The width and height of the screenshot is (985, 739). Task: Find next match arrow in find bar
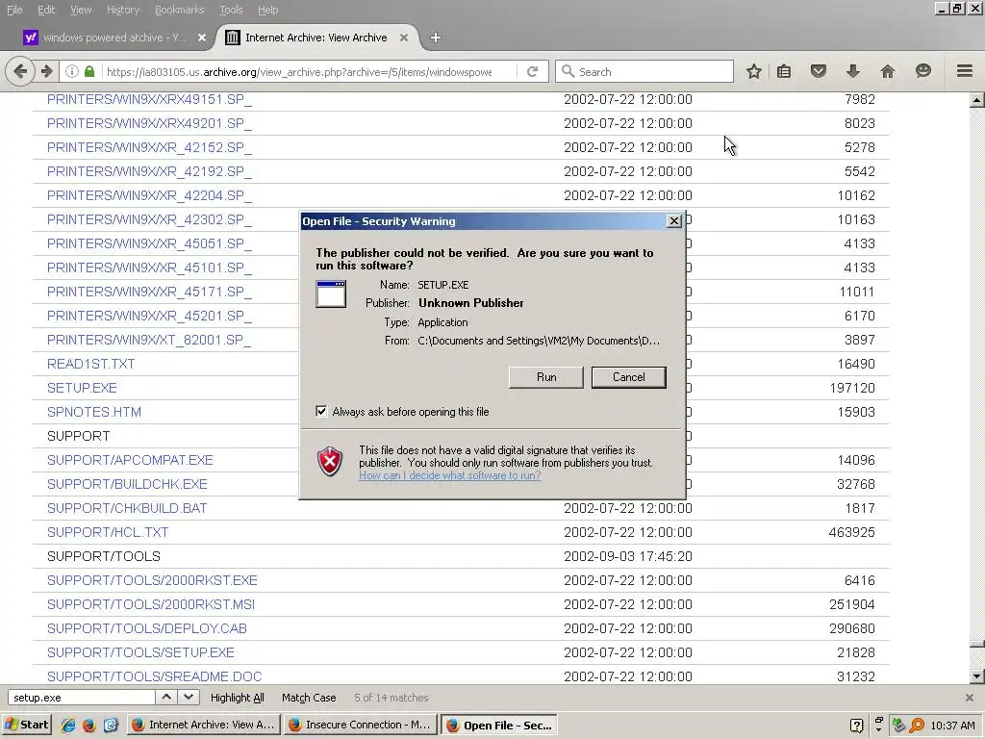[189, 697]
